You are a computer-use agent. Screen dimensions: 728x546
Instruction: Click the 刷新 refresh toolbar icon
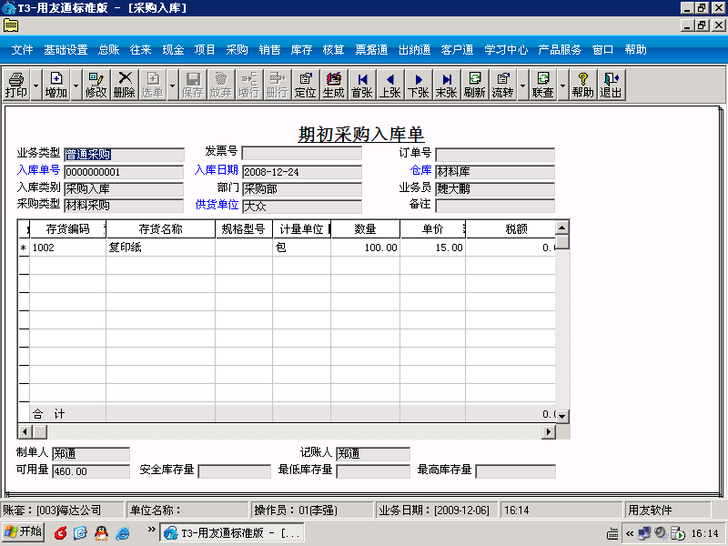point(474,85)
